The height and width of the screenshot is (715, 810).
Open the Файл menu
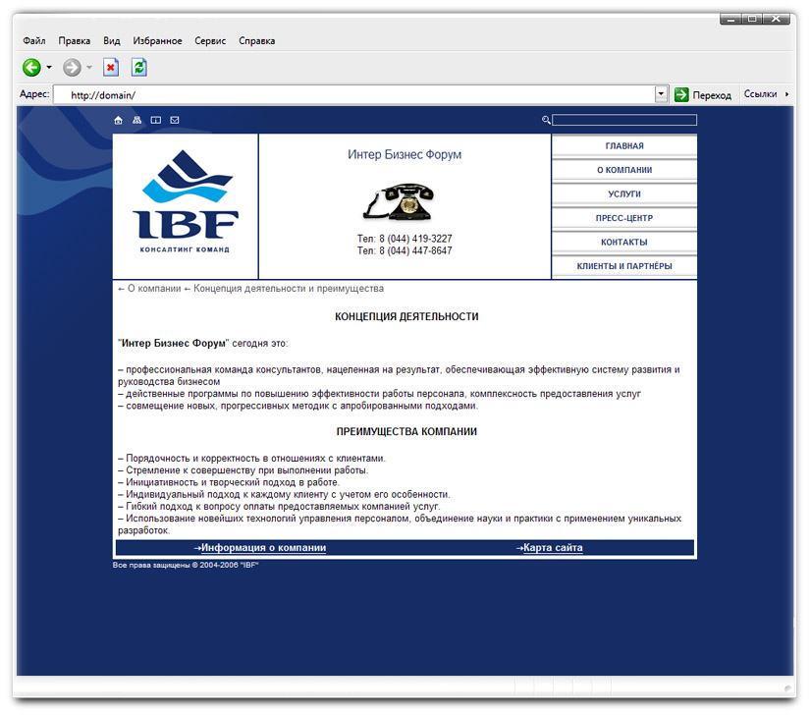pyautogui.click(x=32, y=40)
